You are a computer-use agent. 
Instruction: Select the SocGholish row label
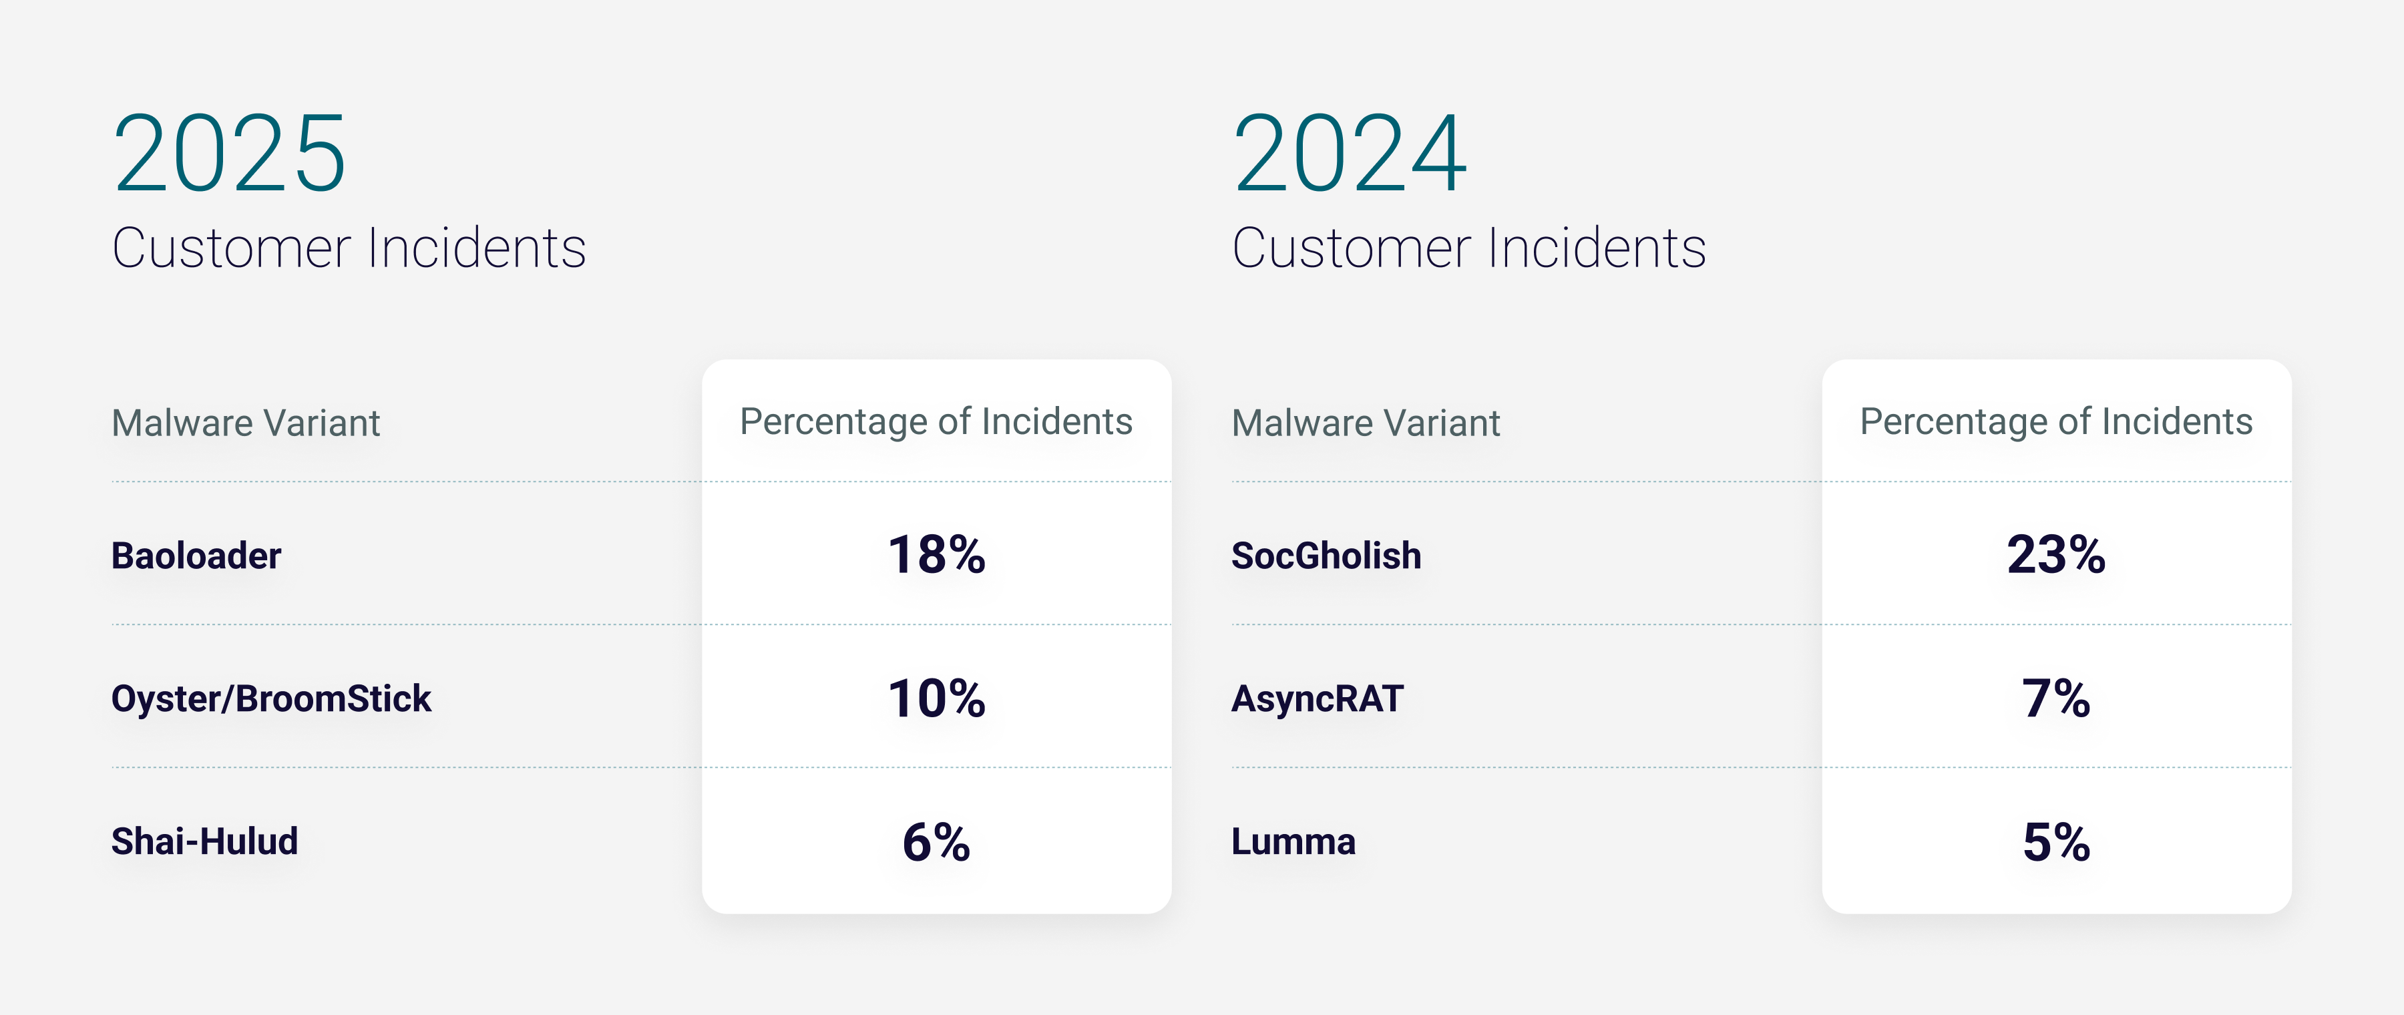click(1326, 556)
